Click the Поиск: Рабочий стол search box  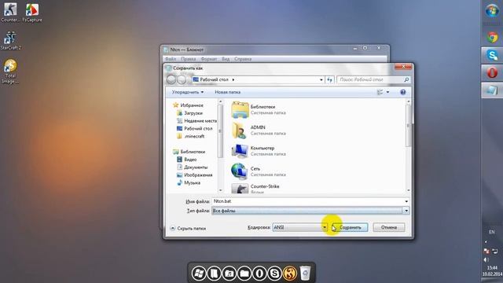click(373, 79)
